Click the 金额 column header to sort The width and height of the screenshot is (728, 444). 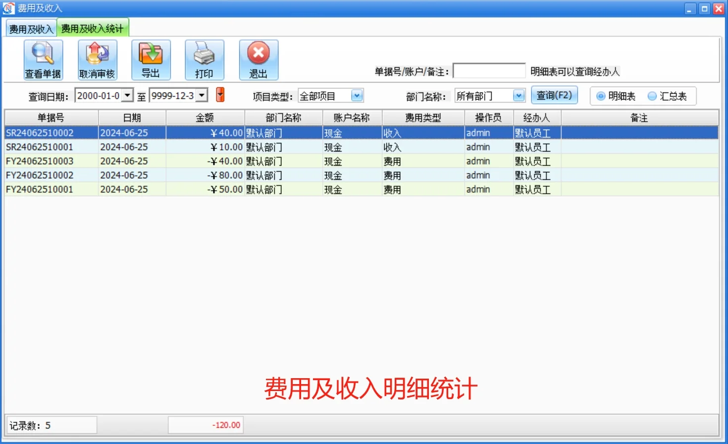tap(206, 117)
